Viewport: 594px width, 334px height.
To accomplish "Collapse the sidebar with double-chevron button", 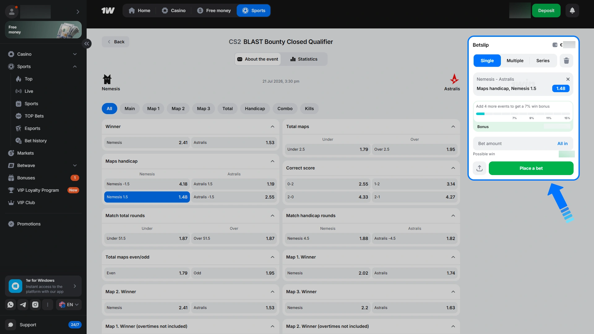I will tap(87, 44).
